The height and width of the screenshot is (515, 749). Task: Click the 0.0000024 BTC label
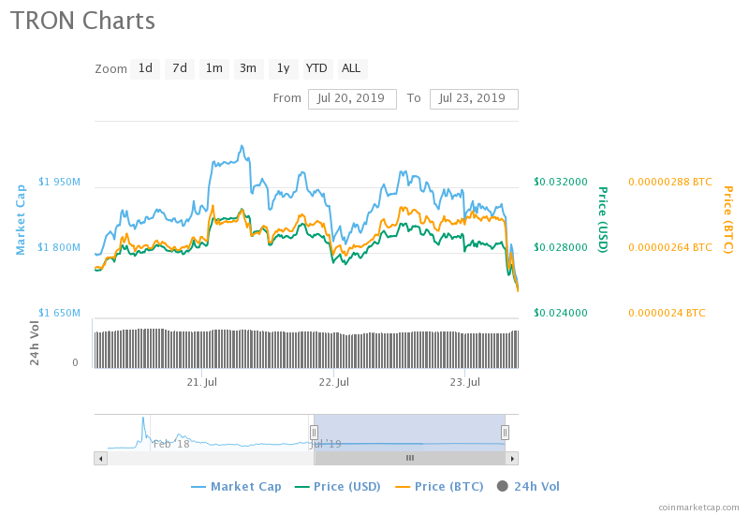point(667,313)
